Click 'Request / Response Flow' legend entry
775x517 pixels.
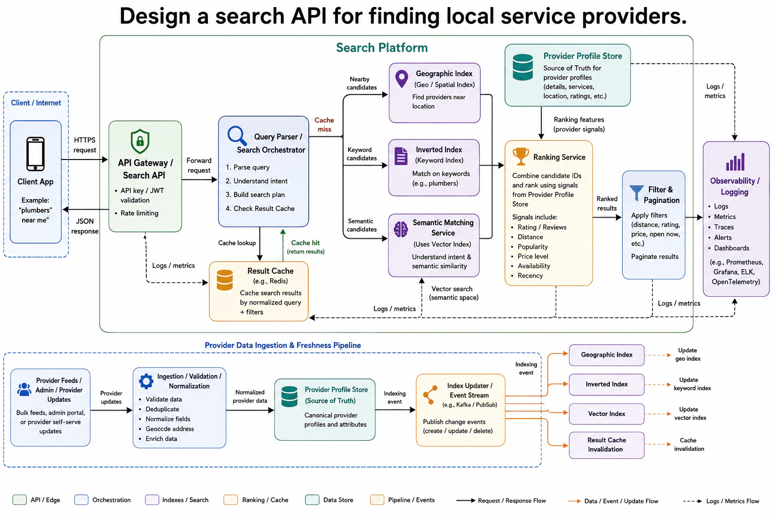[501, 501]
